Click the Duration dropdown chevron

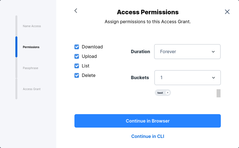pos(213,52)
